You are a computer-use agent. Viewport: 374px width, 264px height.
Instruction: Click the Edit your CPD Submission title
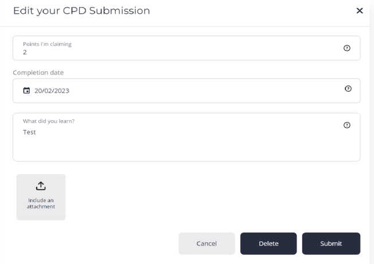(x=81, y=11)
